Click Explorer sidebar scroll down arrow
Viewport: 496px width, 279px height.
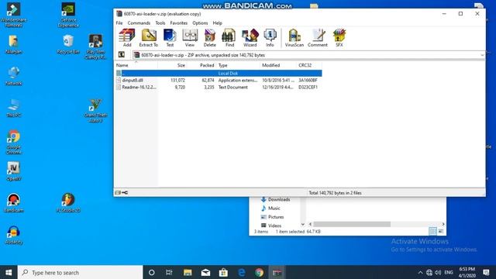click(303, 224)
